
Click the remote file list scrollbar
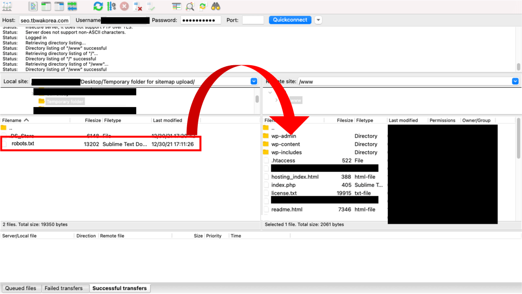[x=518, y=138]
